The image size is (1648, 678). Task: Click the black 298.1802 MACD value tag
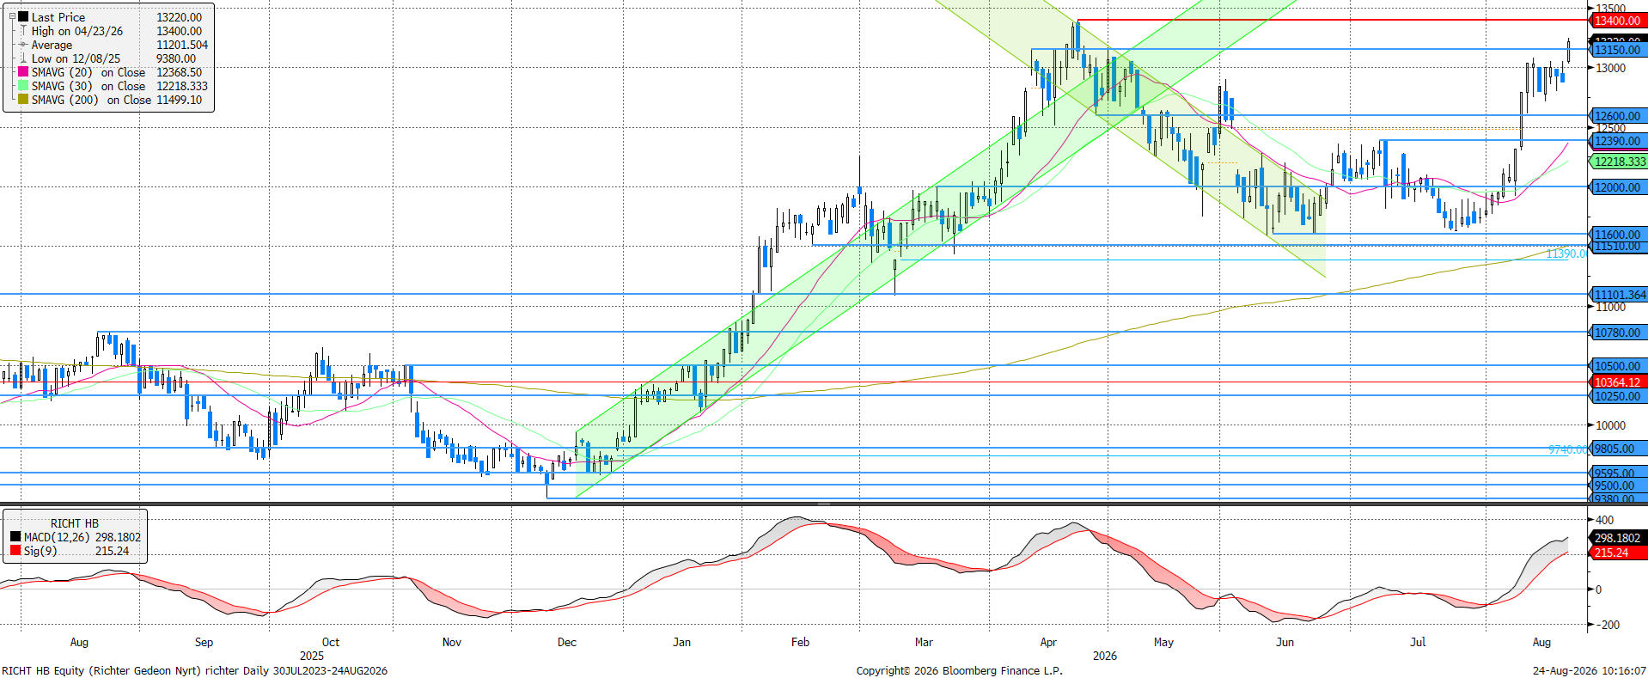click(x=1617, y=538)
